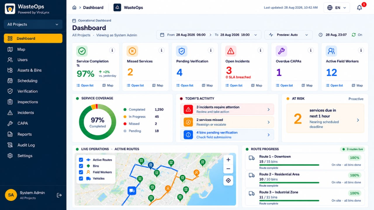The height and width of the screenshot is (210, 374).
Task: Open the EN language dropdown
Action: tap(336, 8)
